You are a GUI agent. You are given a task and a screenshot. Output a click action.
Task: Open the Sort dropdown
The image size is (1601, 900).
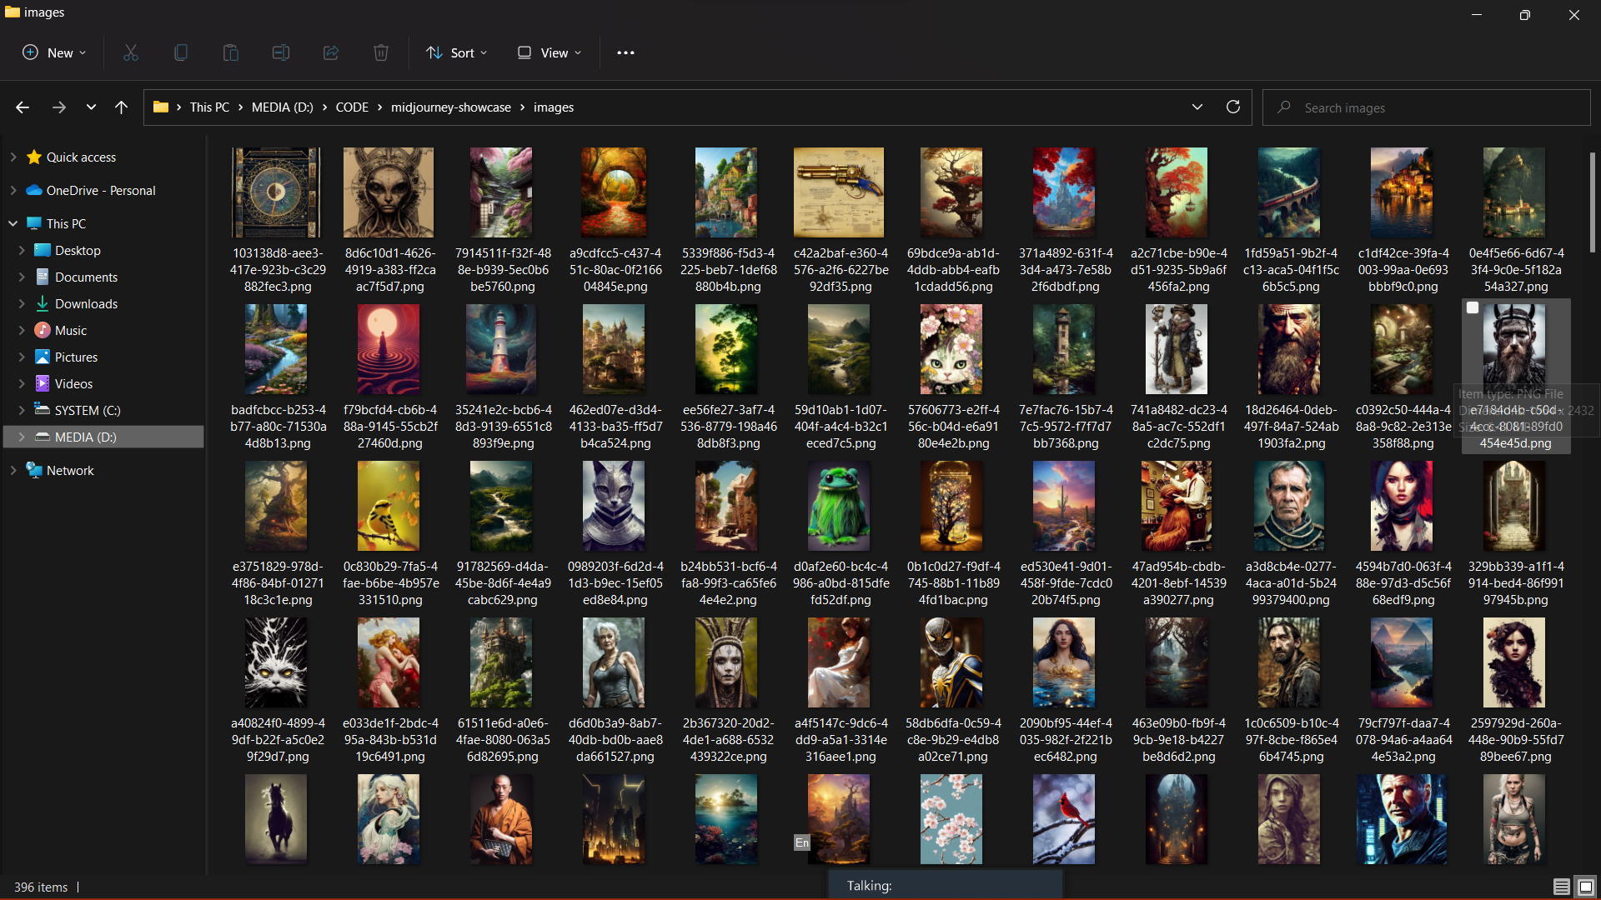[x=457, y=52]
